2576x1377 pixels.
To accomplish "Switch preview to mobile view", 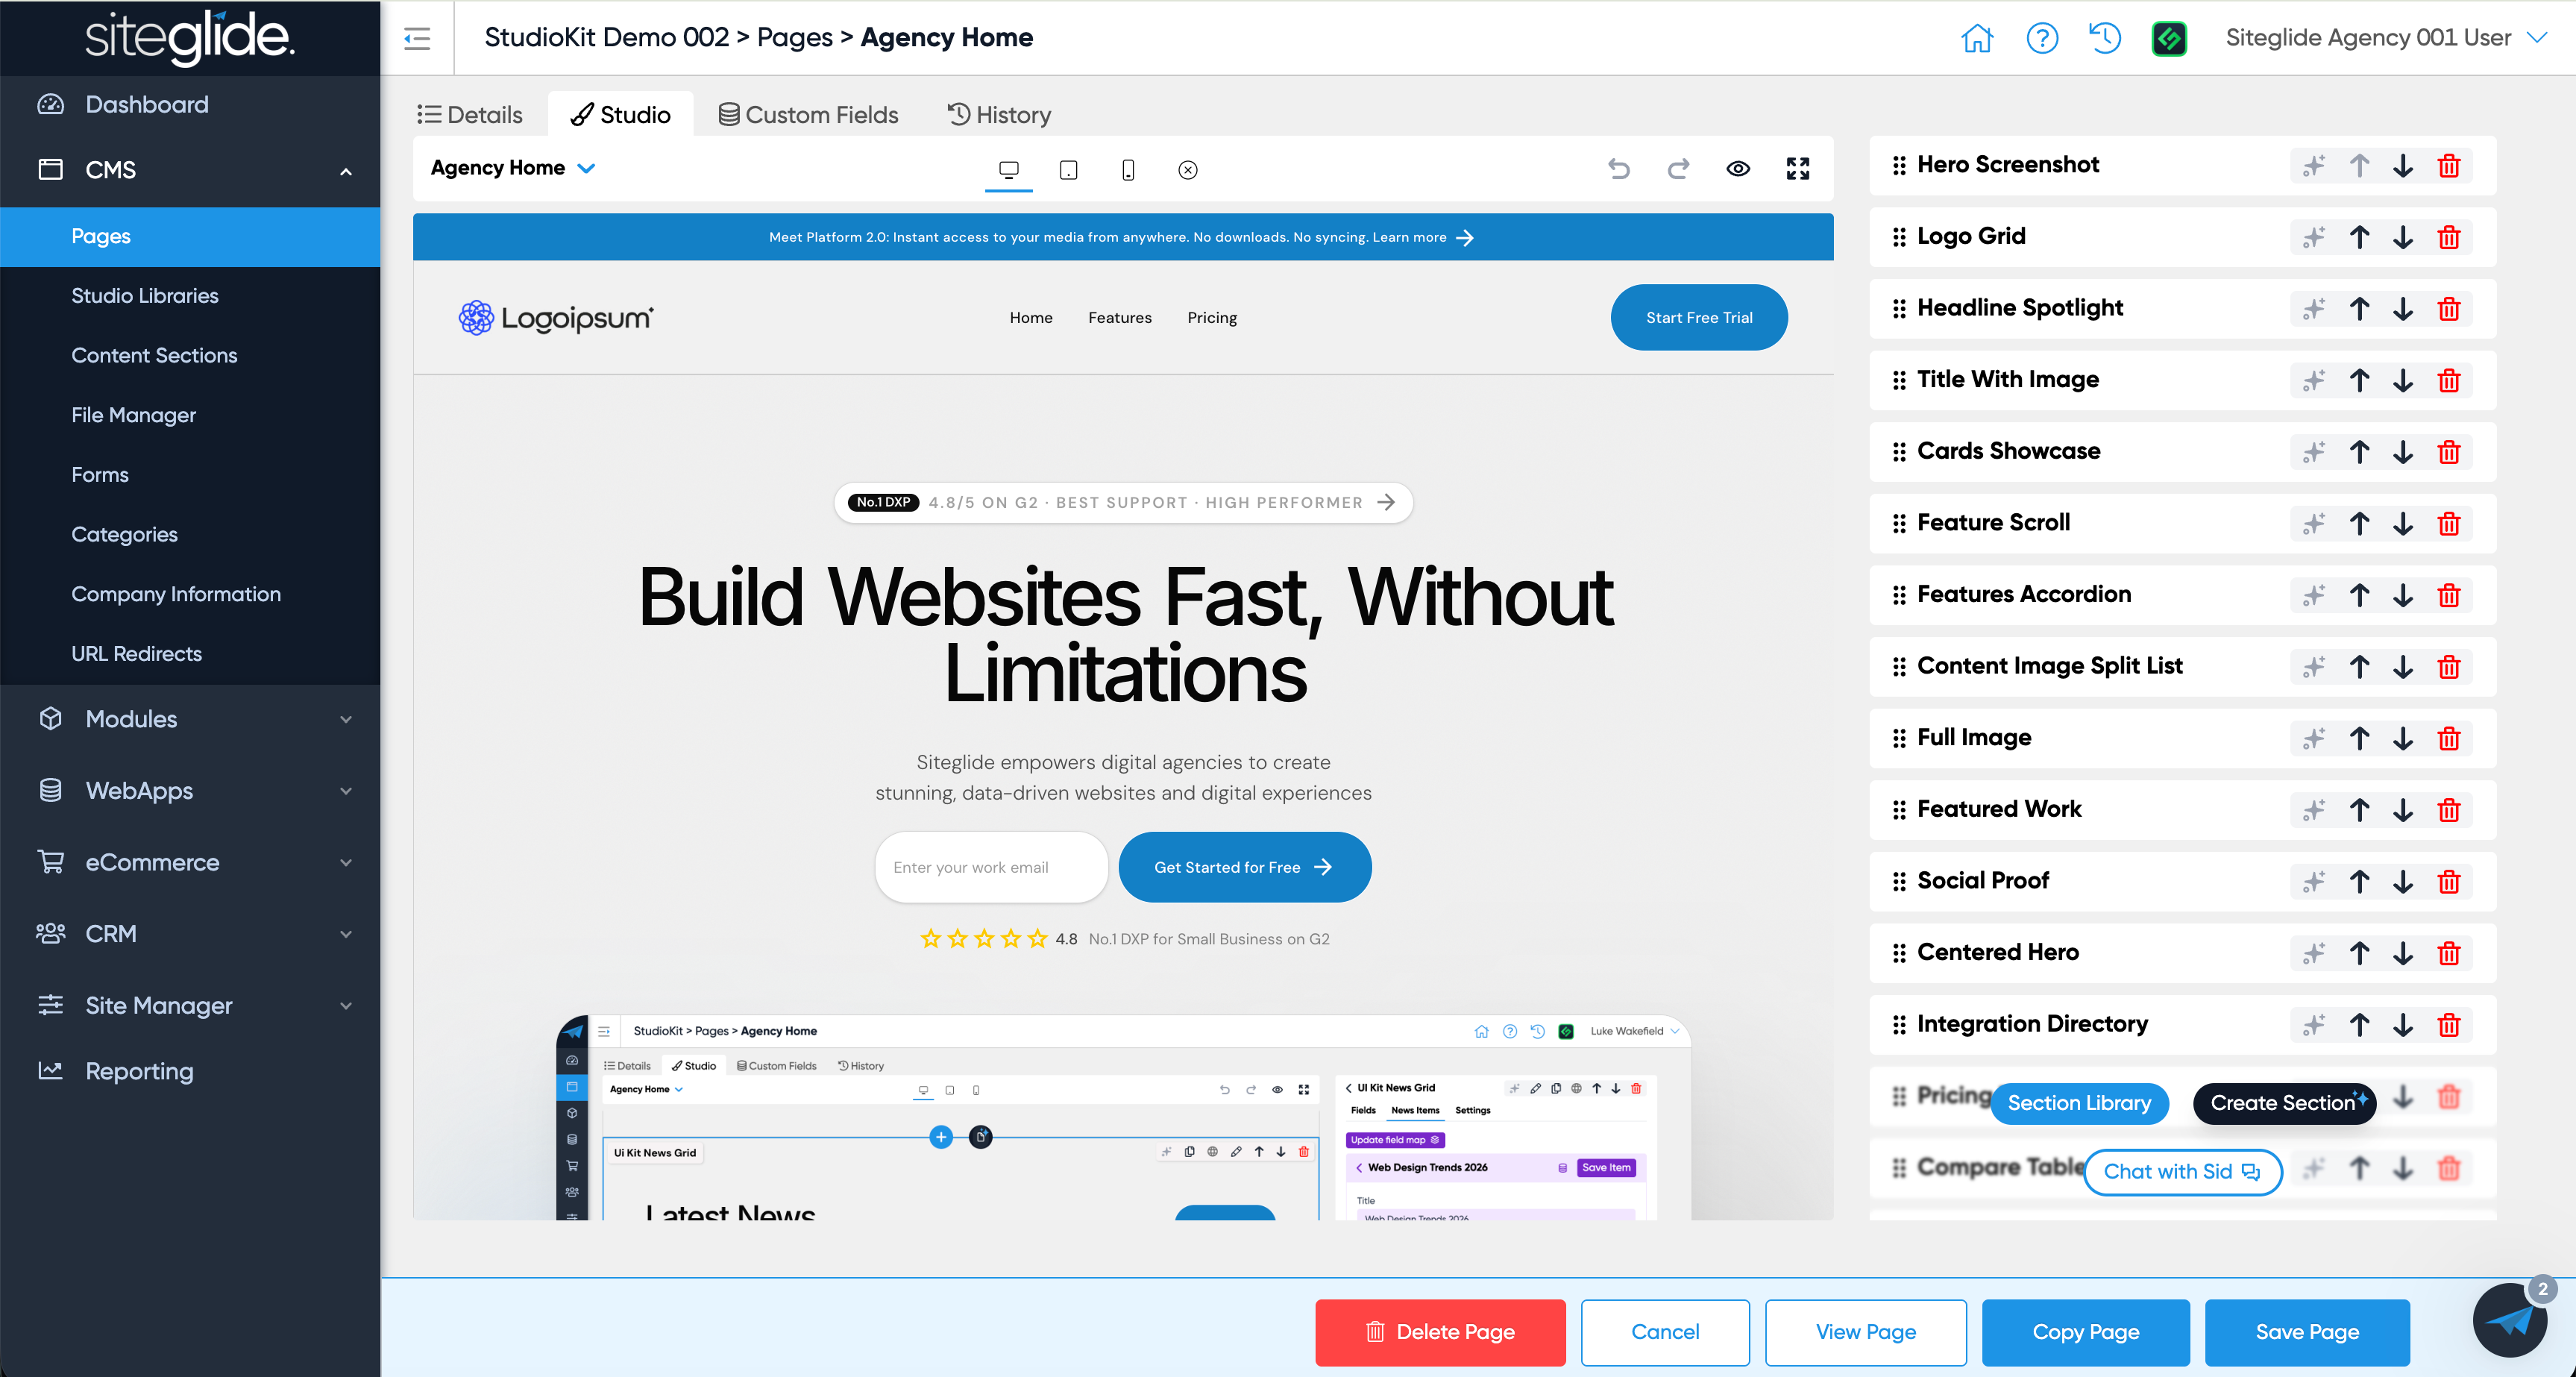I will pyautogui.click(x=1128, y=170).
